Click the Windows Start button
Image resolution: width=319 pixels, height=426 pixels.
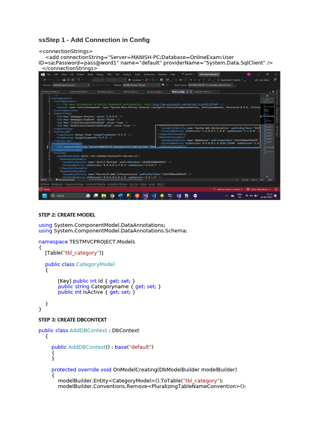click(45, 196)
